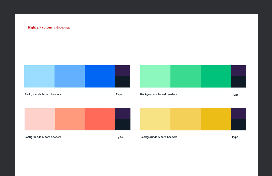Click the dark navy swatch beside green group

pos(238,82)
